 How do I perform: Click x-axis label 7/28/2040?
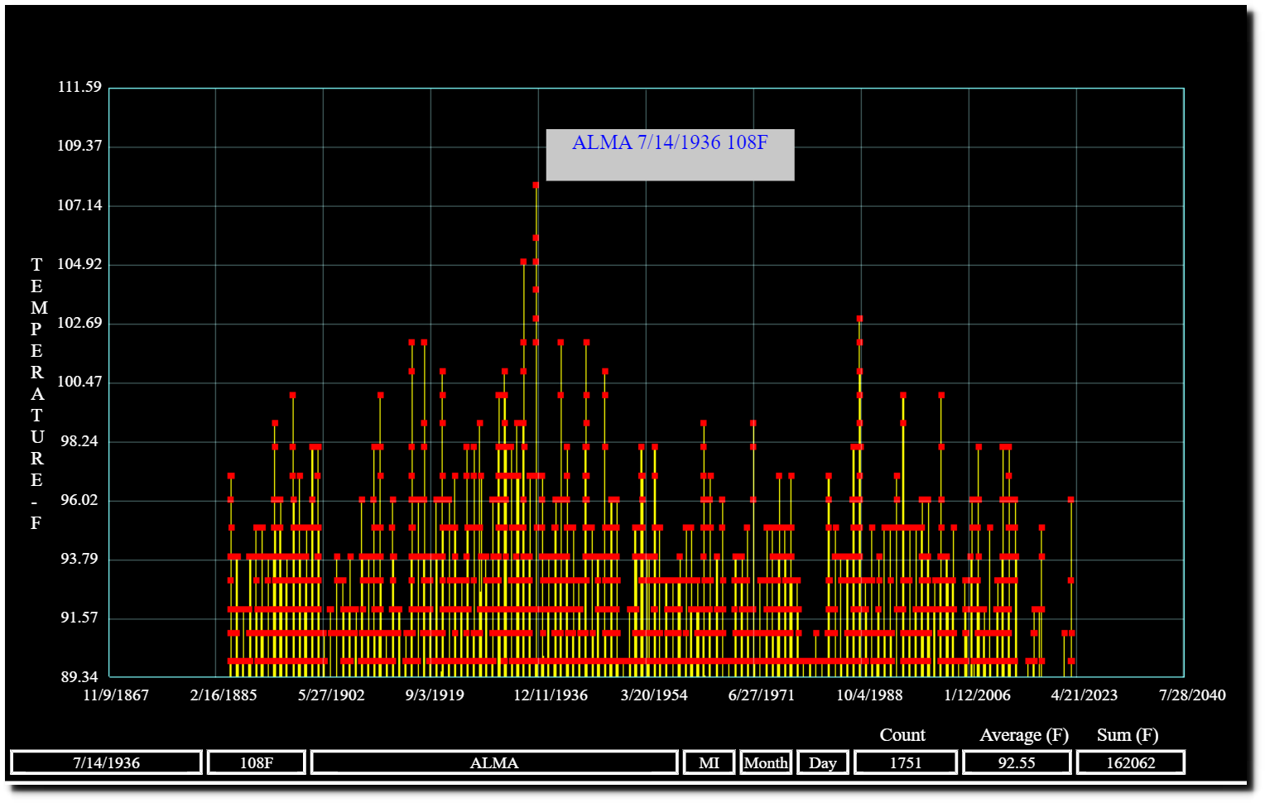pos(1192,695)
